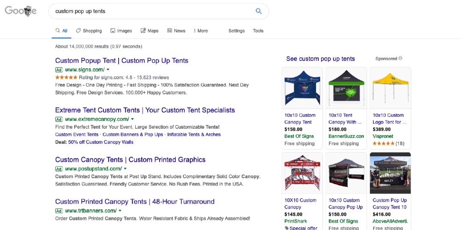Expand dropdown arrow next to www.signs.com

click(108, 70)
